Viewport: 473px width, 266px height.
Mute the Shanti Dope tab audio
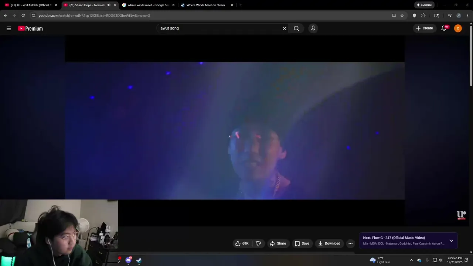pyautogui.click(x=109, y=5)
